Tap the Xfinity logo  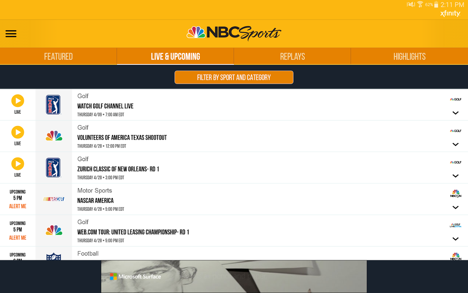coord(450,13)
